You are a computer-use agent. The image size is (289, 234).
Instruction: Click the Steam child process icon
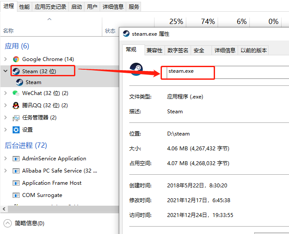point(20,82)
